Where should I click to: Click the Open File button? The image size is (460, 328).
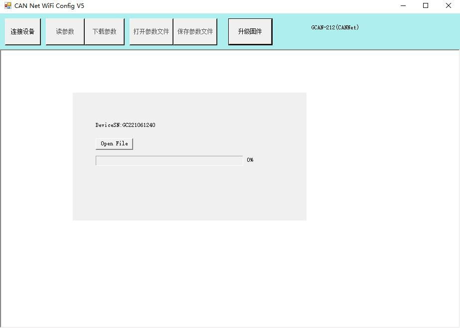click(x=114, y=143)
